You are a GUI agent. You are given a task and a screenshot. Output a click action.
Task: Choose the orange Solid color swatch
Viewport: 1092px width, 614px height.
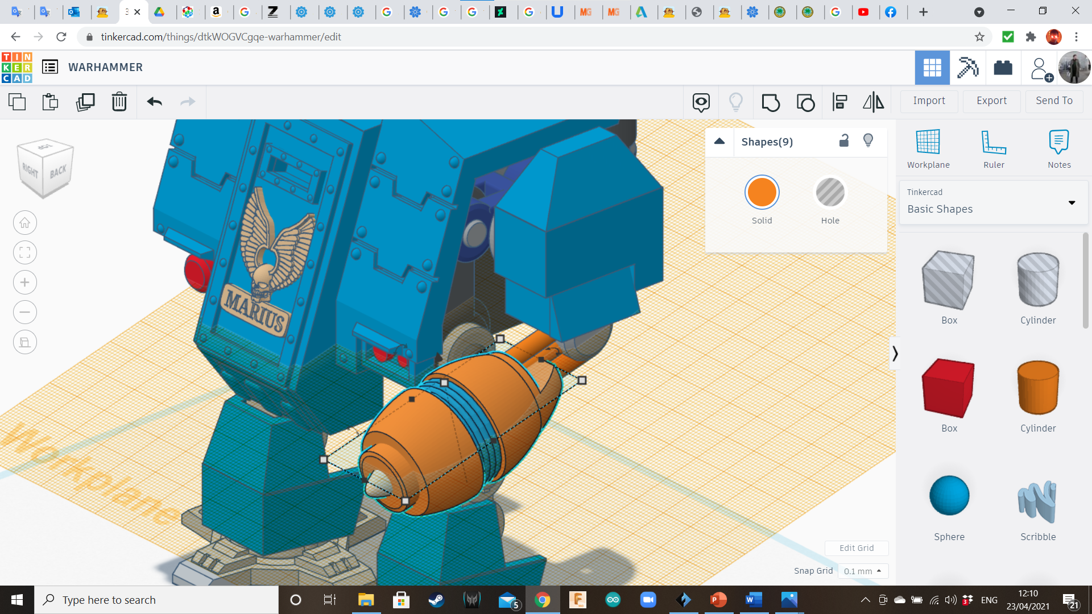point(762,192)
